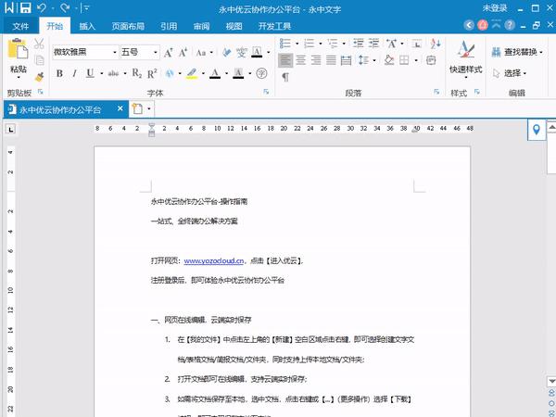Click the Save floppy disk icon
The width and height of the screenshot is (556, 417).
click(x=26, y=7)
